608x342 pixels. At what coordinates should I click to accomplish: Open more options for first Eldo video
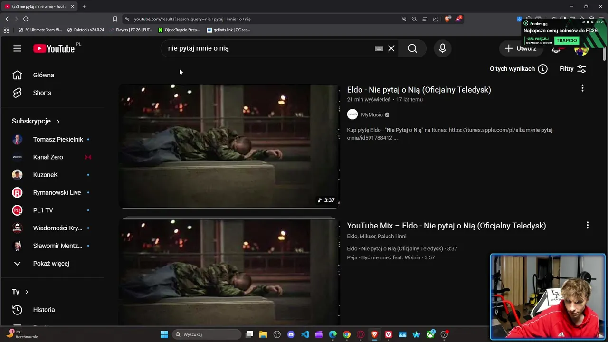(x=582, y=88)
